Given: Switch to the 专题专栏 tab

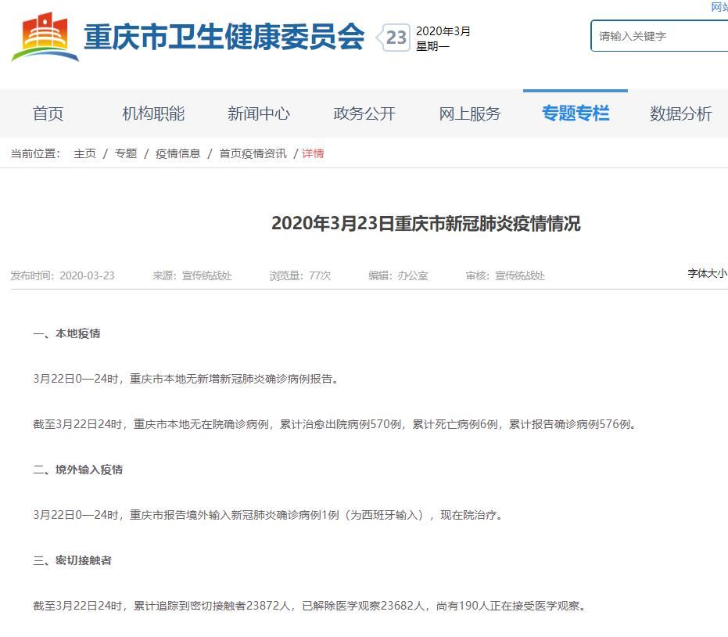Looking at the screenshot, I should pyautogui.click(x=576, y=113).
